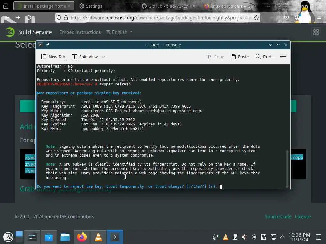Open Discover software store from taskbar
This screenshot has width=326, height=244.
point(49,237)
